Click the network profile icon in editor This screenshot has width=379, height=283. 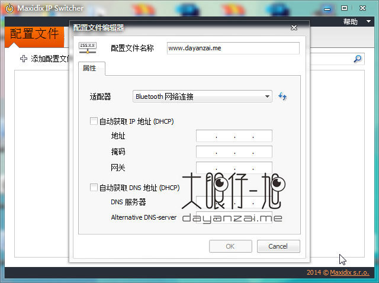click(88, 47)
